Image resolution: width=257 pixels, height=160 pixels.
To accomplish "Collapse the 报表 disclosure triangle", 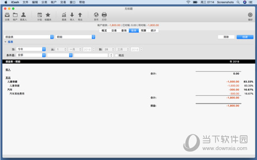I will point(6,42).
